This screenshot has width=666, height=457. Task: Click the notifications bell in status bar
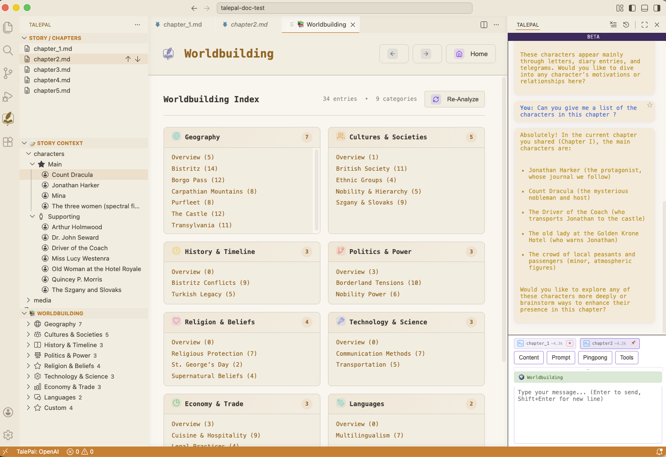pos(659,452)
